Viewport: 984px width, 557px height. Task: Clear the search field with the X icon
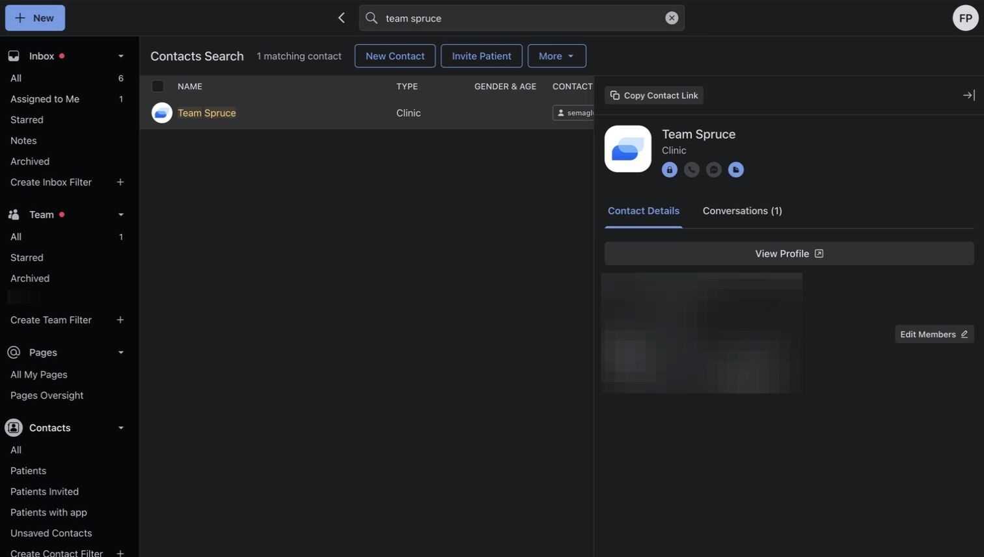point(672,18)
